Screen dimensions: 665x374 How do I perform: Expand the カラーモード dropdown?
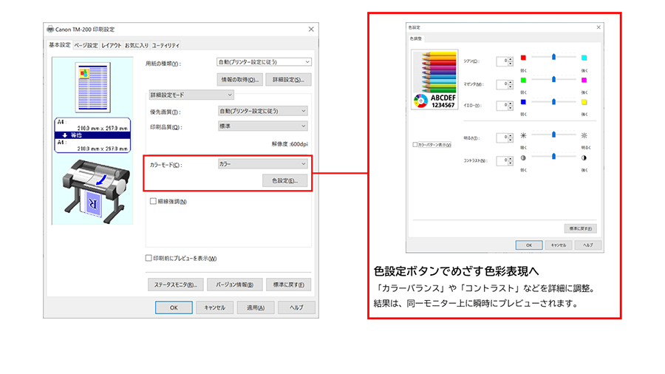tap(262, 163)
